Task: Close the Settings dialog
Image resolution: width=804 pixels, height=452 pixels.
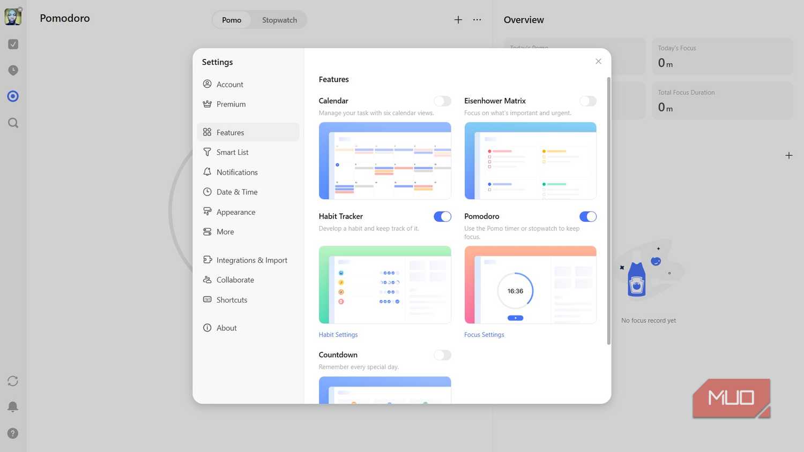Action: pyautogui.click(x=598, y=62)
